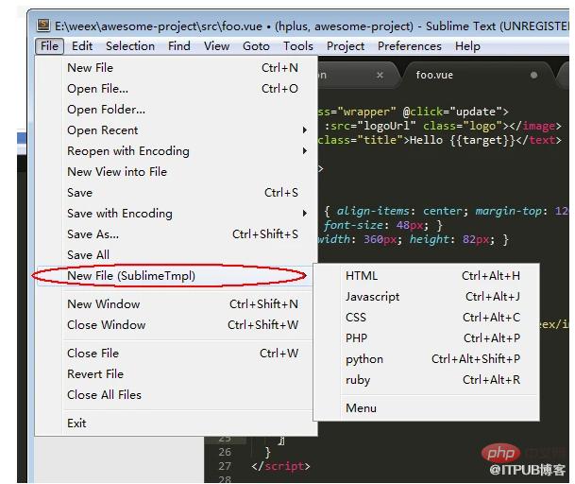Click the @click="update" attribute in code

452,112
